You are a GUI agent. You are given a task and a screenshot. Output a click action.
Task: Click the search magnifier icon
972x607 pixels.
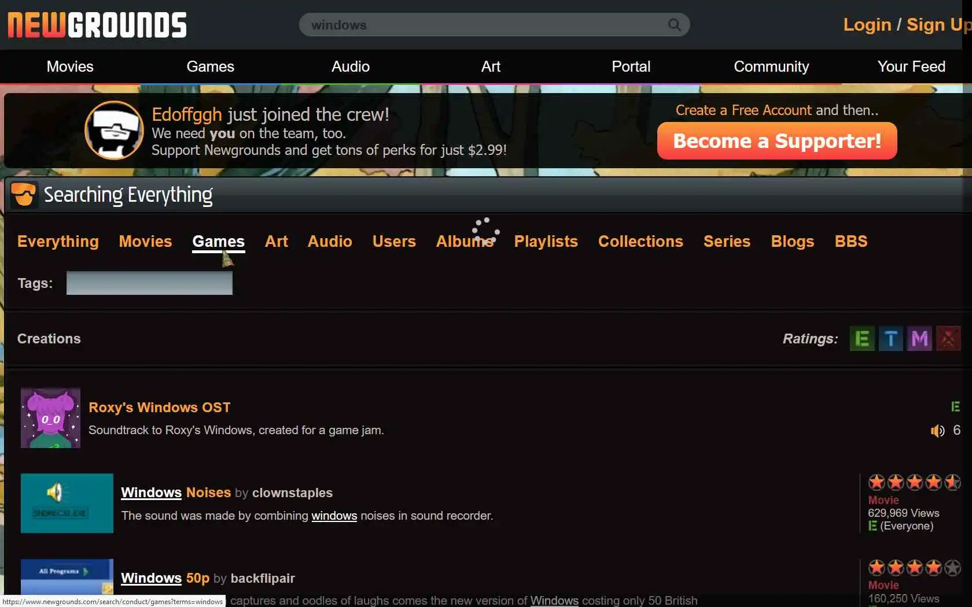(x=674, y=25)
